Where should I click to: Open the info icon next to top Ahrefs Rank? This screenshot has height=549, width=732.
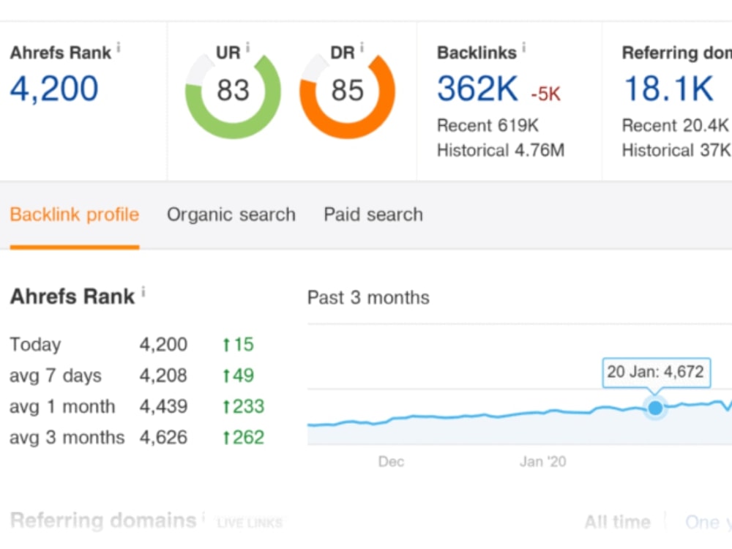pyautogui.click(x=119, y=47)
